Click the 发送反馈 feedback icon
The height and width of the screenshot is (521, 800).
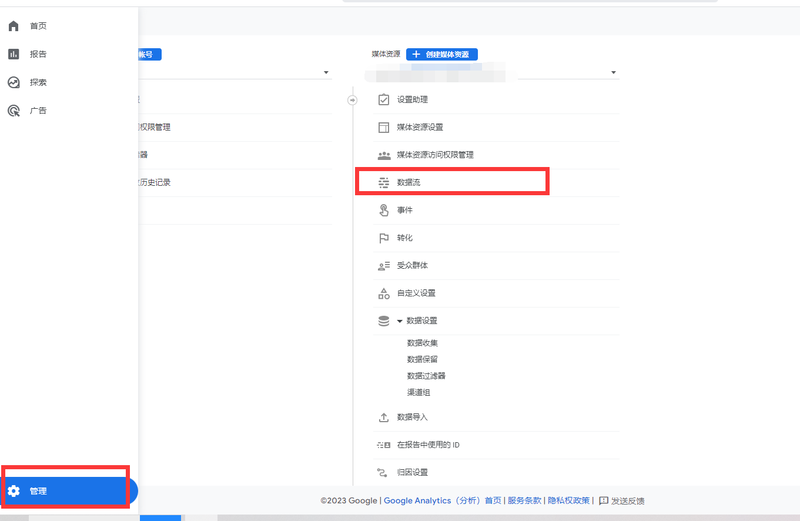point(604,500)
